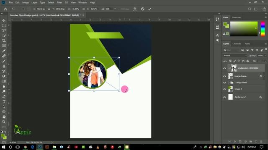The height and width of the screenshot is (150, 268).
Task: Switch to warp mode icon
Action: pos(135,9)
